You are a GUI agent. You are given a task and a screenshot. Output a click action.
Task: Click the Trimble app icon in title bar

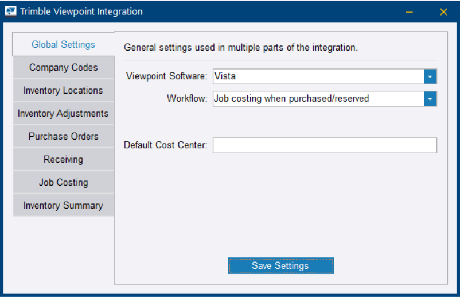point(10,11)
